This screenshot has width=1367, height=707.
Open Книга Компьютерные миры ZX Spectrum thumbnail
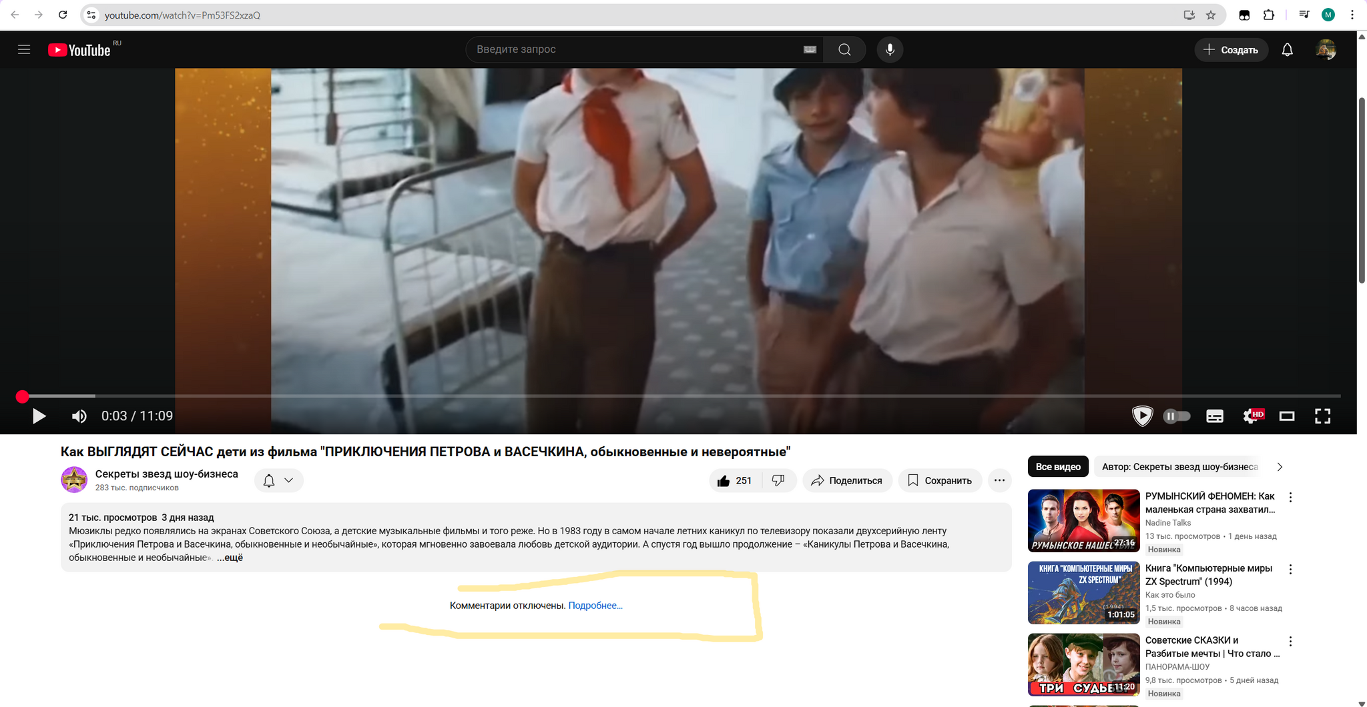pyautogui.click(x=1083, y=592)
